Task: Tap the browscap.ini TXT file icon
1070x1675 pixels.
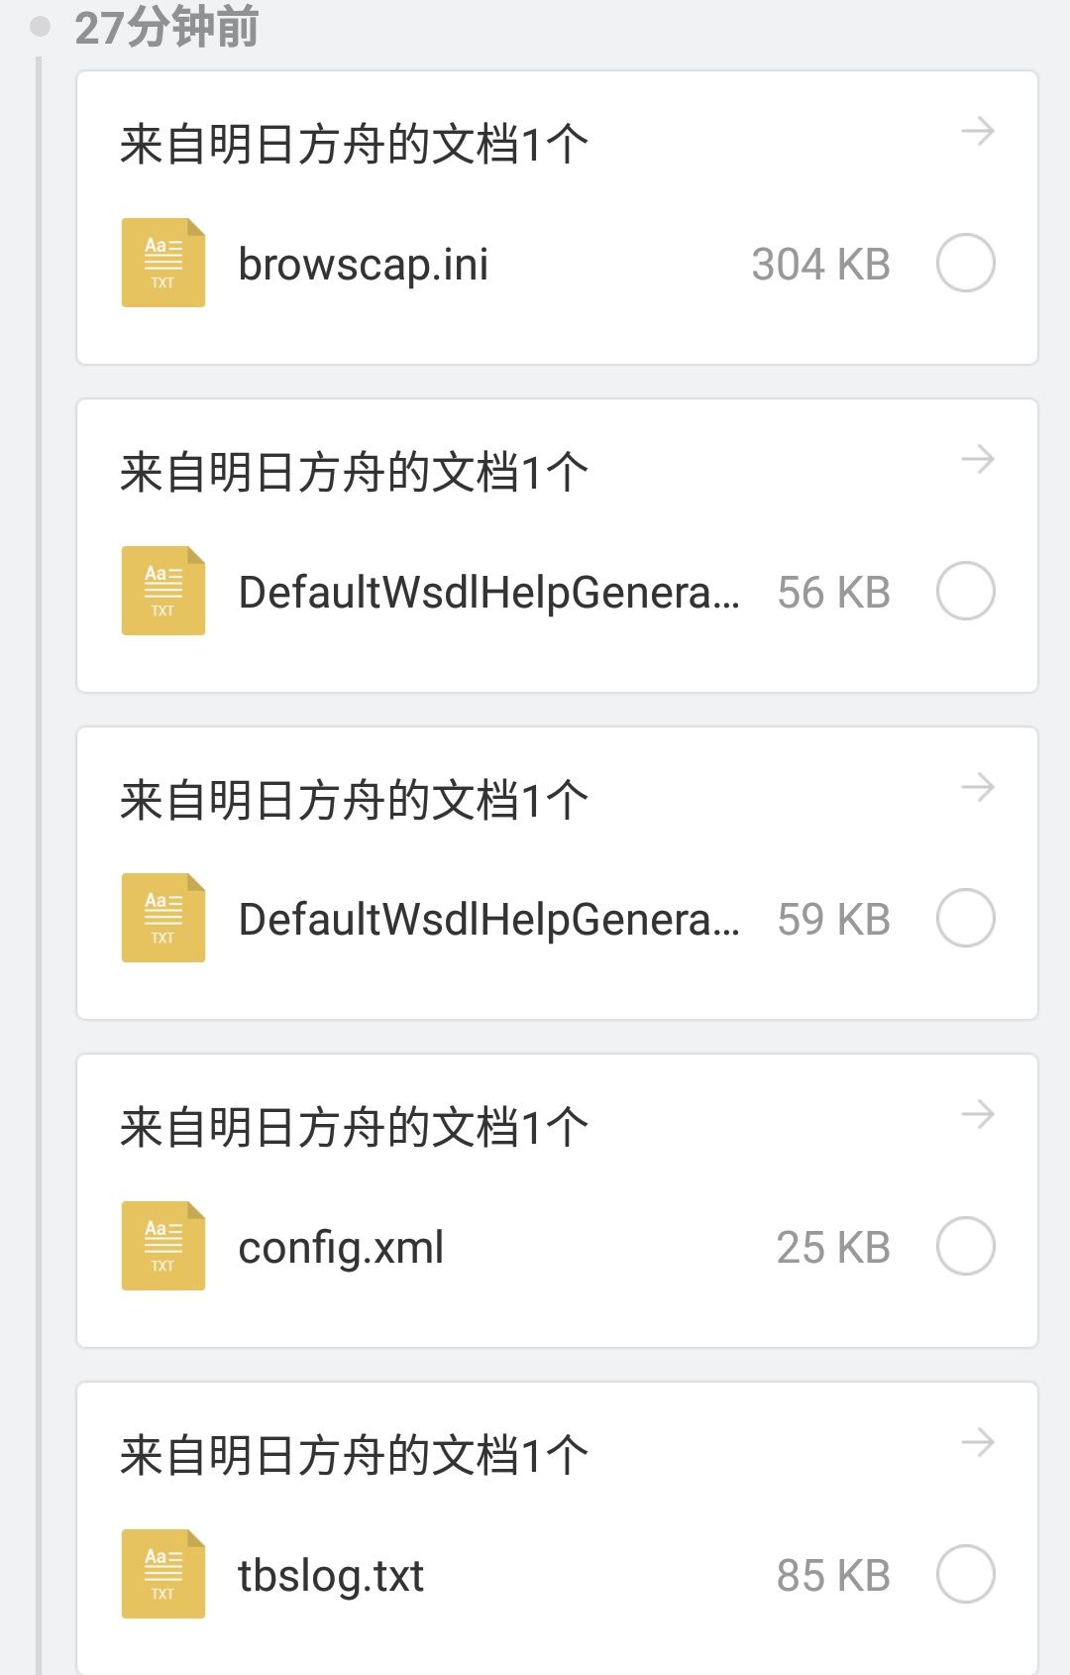Action: click(163, 263)
